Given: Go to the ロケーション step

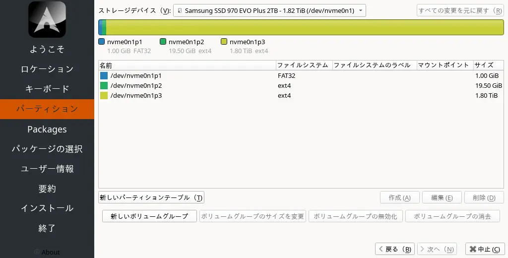Looking at the screenshot, I should (47, 69).
